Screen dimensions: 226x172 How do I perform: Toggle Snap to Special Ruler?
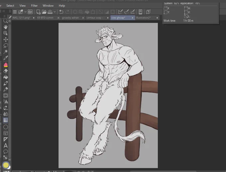pos(126,12)
